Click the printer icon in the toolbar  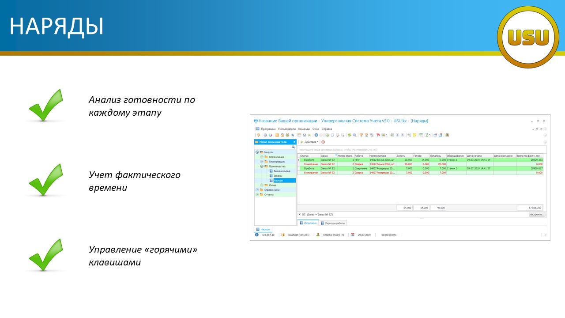305,135
